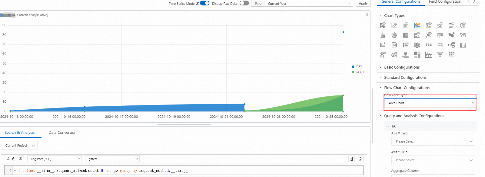Select the word cloud chart icon
Viewport: 485px width, 177px height.
pos(440,45)
